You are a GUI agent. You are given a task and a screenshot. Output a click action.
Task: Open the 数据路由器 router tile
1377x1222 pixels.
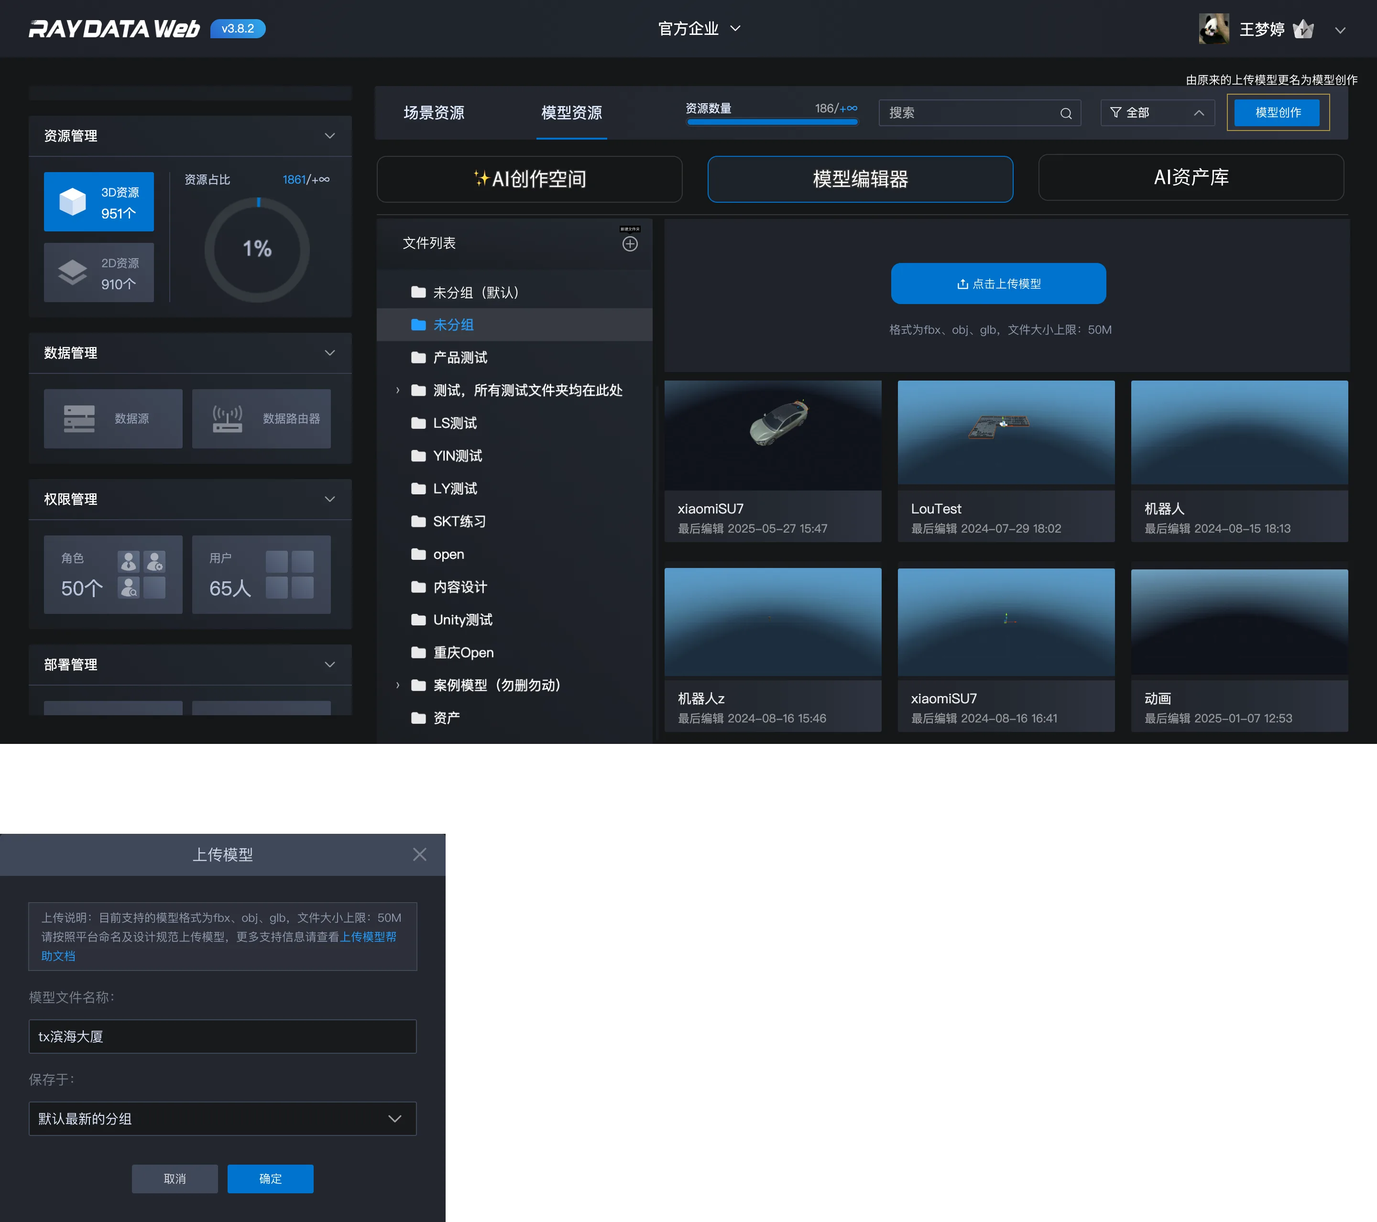pyautogui.click(x=262, y=419)
